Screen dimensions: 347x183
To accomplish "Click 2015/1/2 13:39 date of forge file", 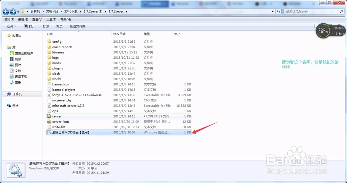I will (x=124, y=95).
